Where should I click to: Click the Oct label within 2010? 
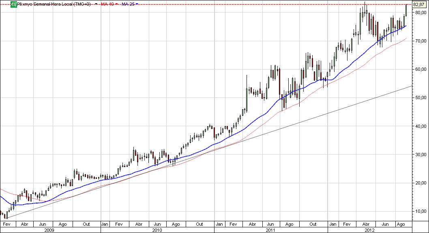(x=199, y=224)
